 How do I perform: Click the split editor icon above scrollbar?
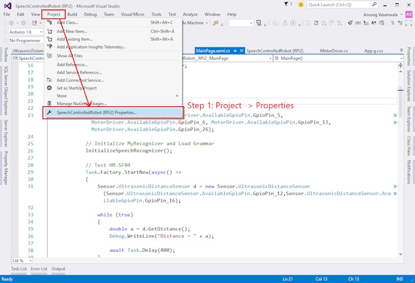(x=400, y=65)
